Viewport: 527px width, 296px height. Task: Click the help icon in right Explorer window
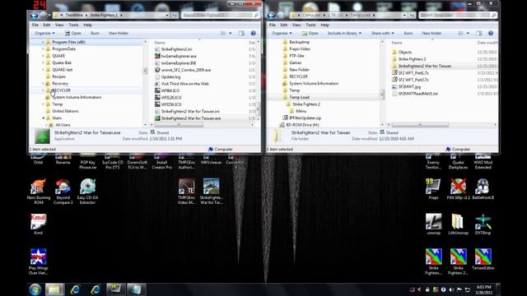[491, 33]
